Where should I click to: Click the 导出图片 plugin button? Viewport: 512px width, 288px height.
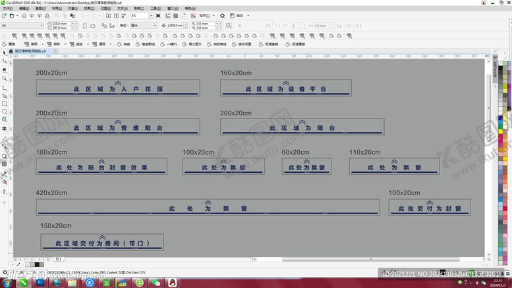(192, 44)
